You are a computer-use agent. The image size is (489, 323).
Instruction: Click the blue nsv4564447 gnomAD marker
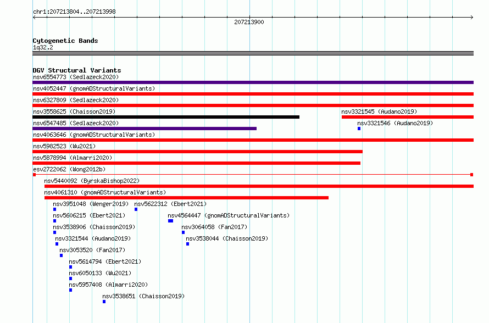tap(170, 221)
